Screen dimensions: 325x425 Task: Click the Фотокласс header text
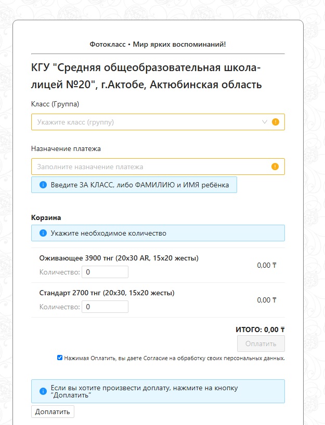(158, 44)
